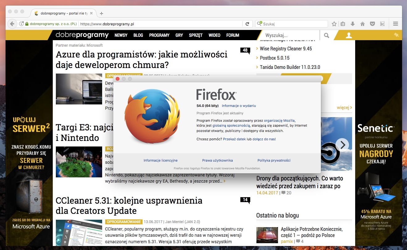Close the About Firefox dialog
The width and height of the screenshot is (407, 250).
[x=118, y=79]
